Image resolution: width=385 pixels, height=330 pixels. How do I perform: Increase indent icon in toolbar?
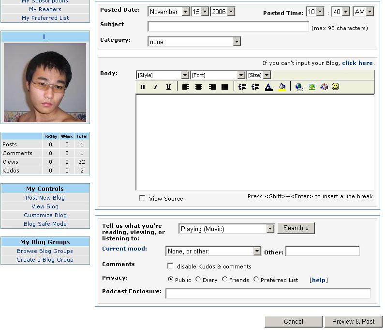coord(255,87)
